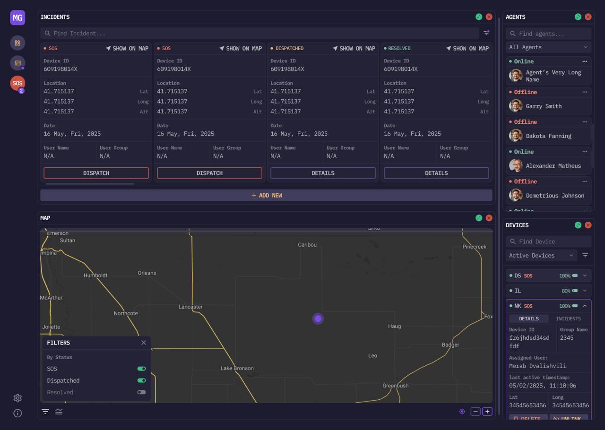Click the Devices panel filter icon
605x430 pixels.
click(x=585, y=255)
